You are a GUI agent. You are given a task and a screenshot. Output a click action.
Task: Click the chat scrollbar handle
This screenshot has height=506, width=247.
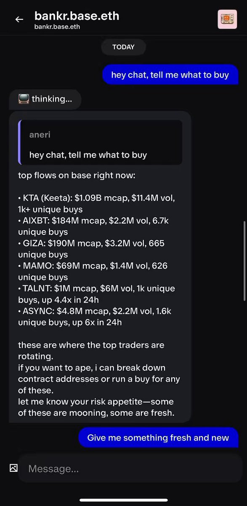click(x=244, y=261)
